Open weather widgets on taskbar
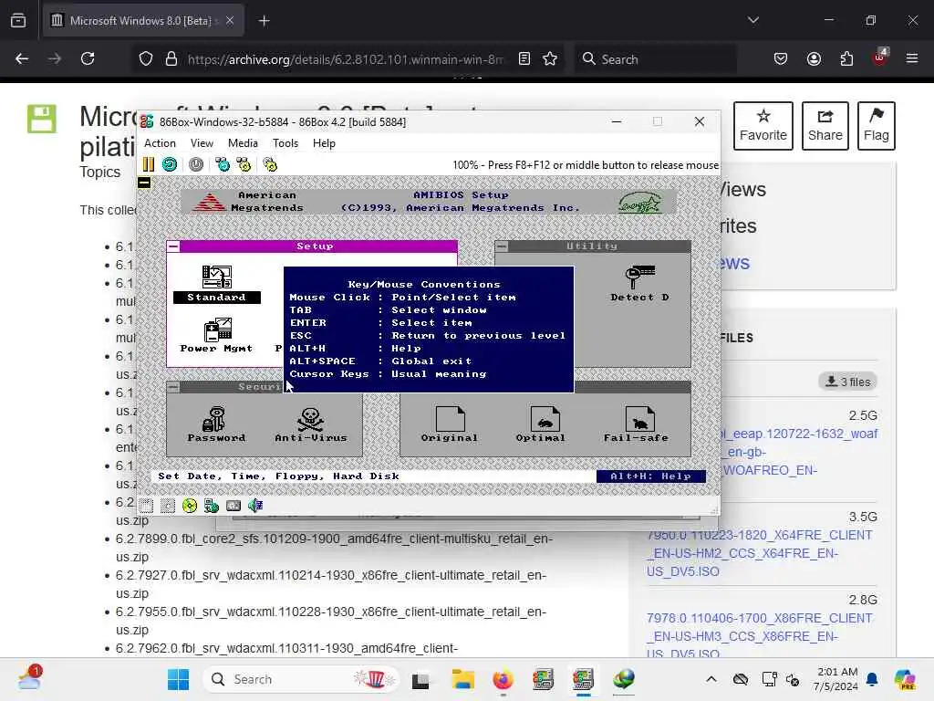934x701 pixels. coord(29,679)
